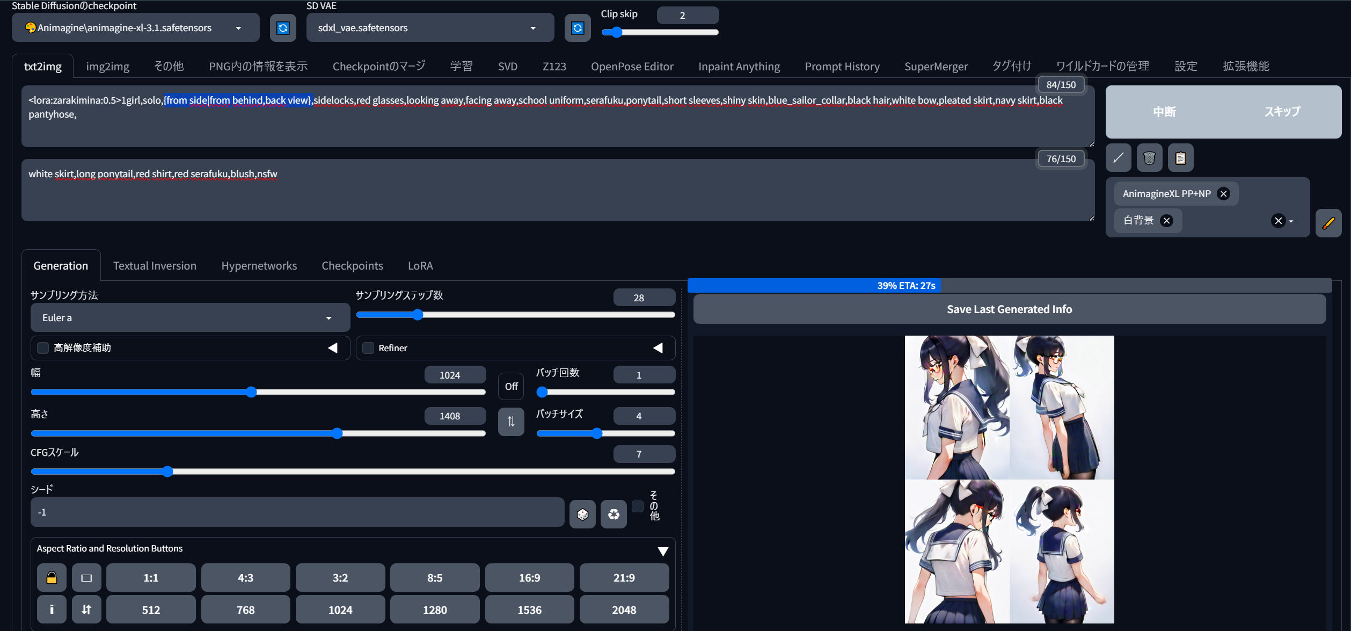
Task: Switch to the OpenPose Editor tab
Action: (632, 67)
